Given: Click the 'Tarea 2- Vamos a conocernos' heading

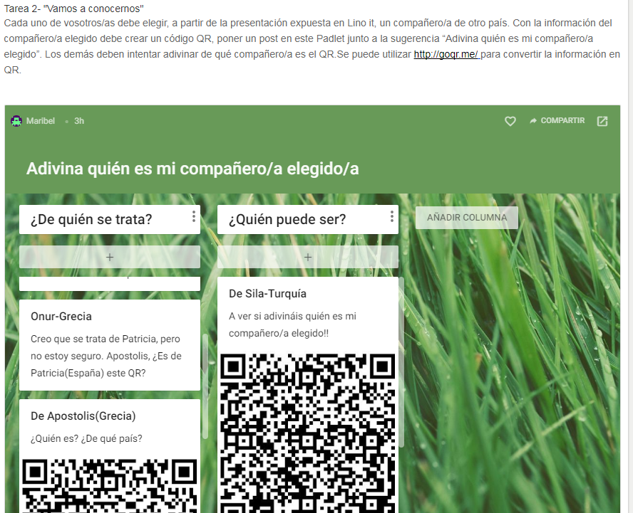Looking at the screenshot, I should 74,9.
